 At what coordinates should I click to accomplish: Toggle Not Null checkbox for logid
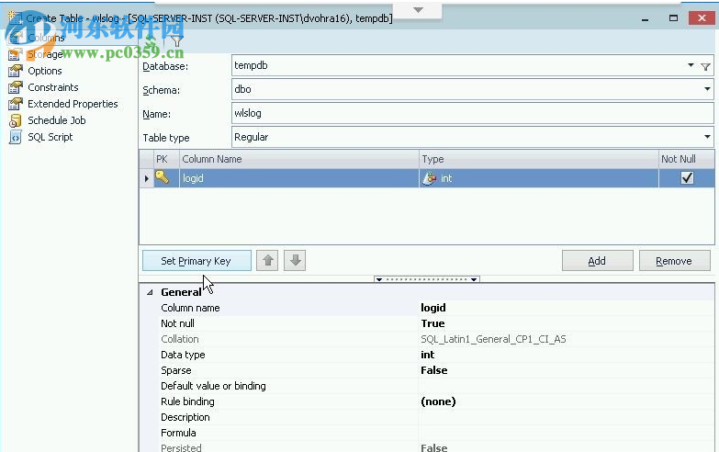click(x=687, y=178)
